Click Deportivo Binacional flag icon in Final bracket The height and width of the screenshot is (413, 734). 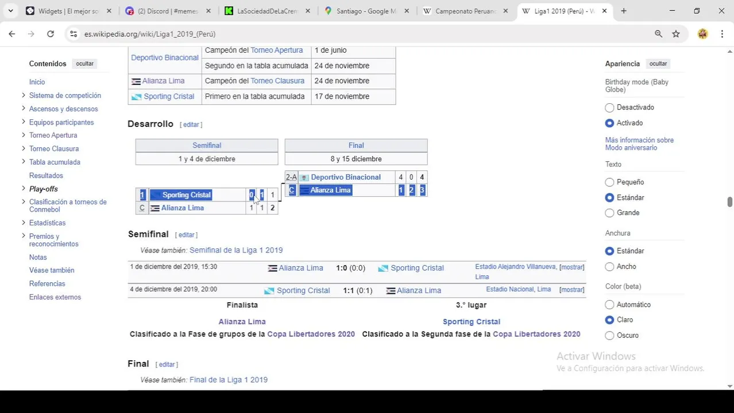[x=304, y=178]
